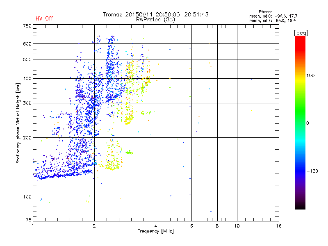Click the y-axis tick label '200'
Viewport: 328px width, 246px height.
[x=27, y=138]
